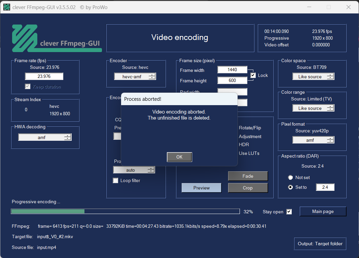This screenshot has height=258, width=359.
Task: Open the hevc-amf encoder dropdown
Action: [x=135, y=77]
